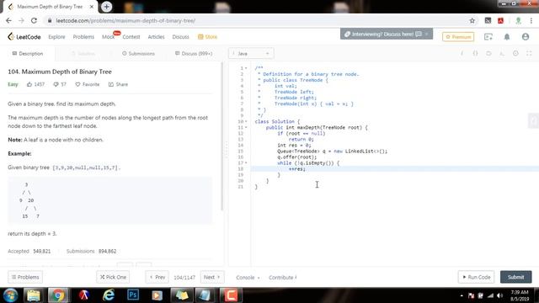
Task: Open a new browser tab with plus
Action: pyautogui.click(x=107, y=7)
